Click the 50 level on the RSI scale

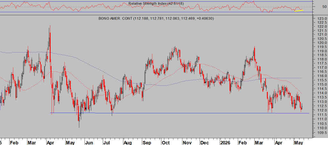click(324, 7)
